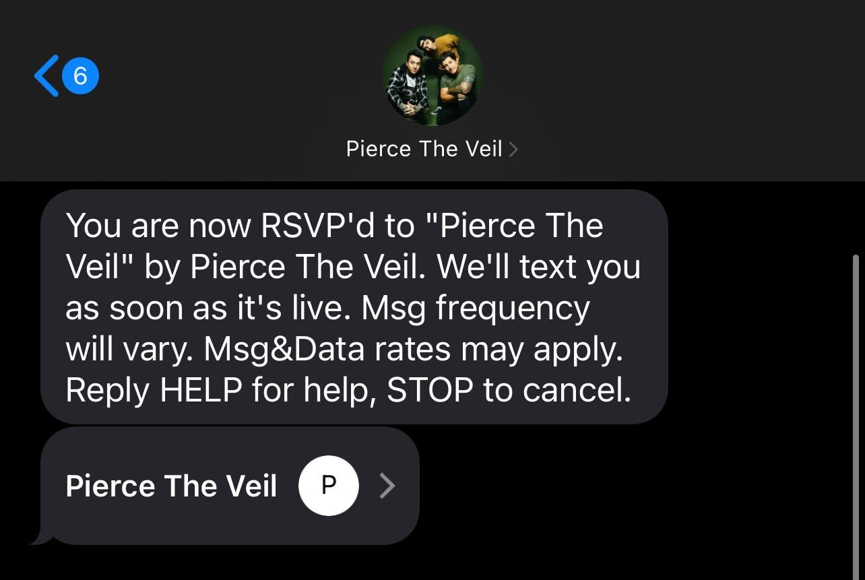Viewport: 865px width, 580px height.
Task: Click the word "STOP" in the message
Action: coord(430,391)
